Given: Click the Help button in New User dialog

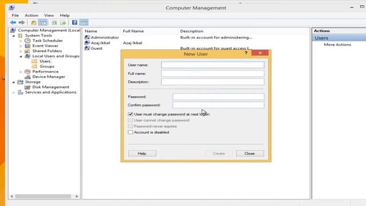Looking at the screenshot, I should click(142, 153).
